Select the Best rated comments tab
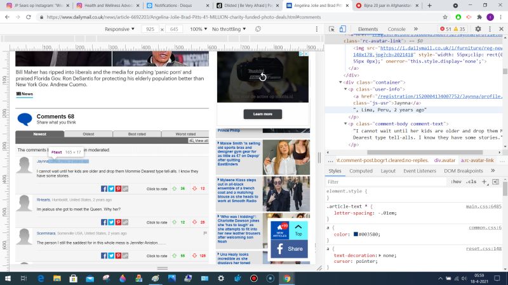508x285 pixels. click(x=137, y=134)
